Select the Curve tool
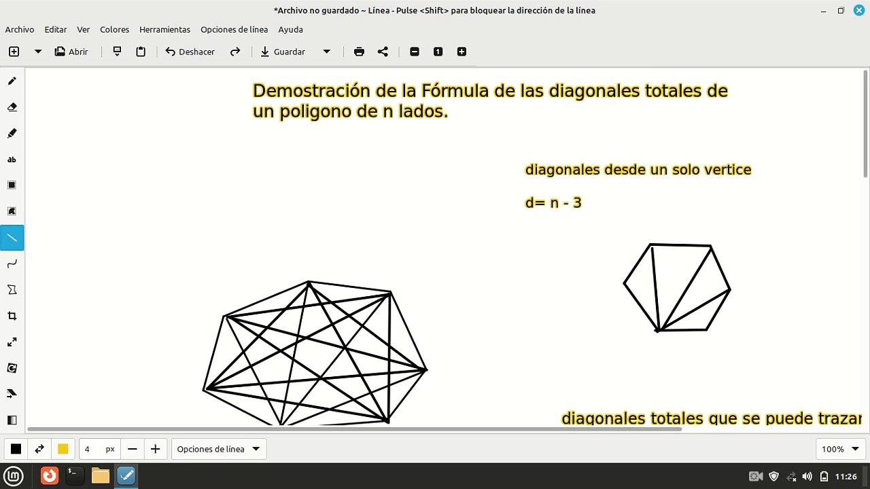This screenshot has width=870, height=489. click(12, 264)
